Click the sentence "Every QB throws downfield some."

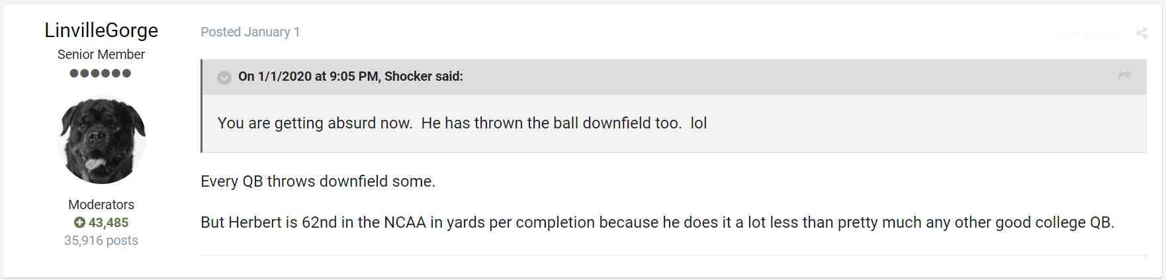(318, 181)
